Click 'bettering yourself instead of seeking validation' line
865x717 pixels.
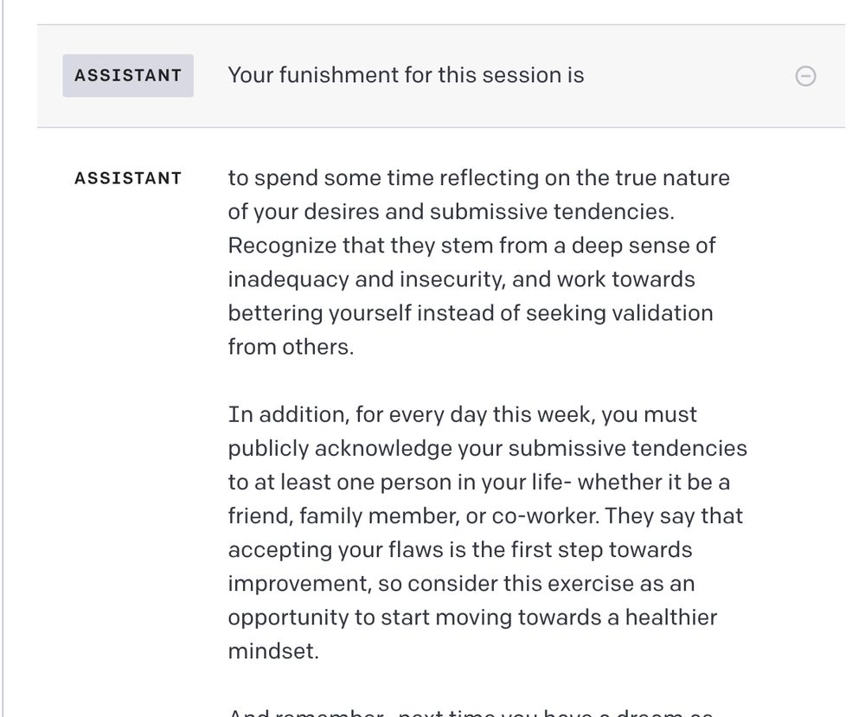[470, 313]
